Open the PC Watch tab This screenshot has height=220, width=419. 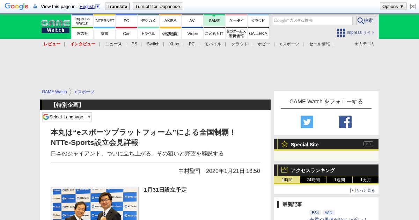[126, 20]
